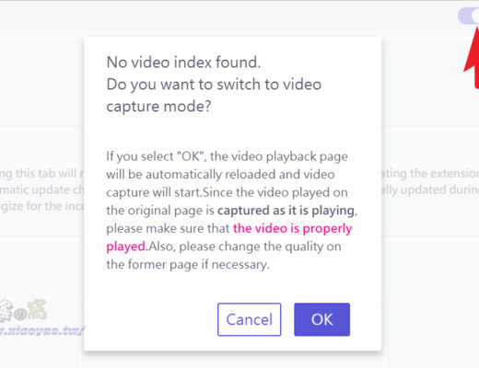Click "the former page if necessary." line

(x=188, y=264)
